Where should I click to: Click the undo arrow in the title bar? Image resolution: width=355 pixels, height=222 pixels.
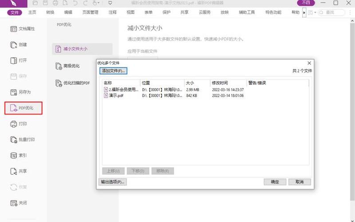point(75,3)
